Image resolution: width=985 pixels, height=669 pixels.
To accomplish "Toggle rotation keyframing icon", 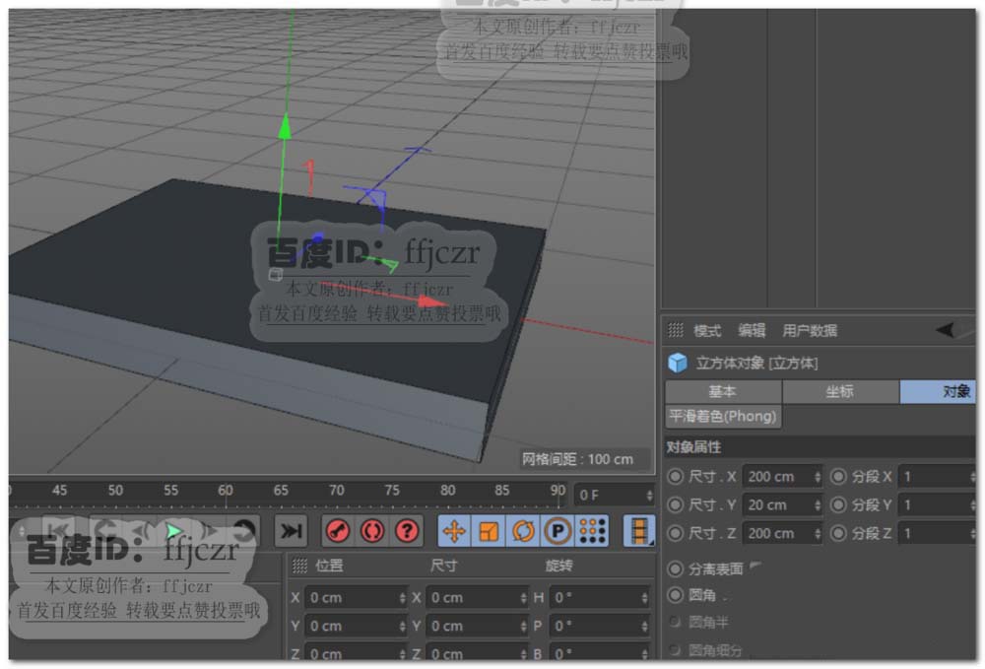I will tap(523, 531).
